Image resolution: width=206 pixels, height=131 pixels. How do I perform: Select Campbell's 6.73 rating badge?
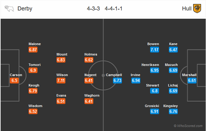click(118, 80)
